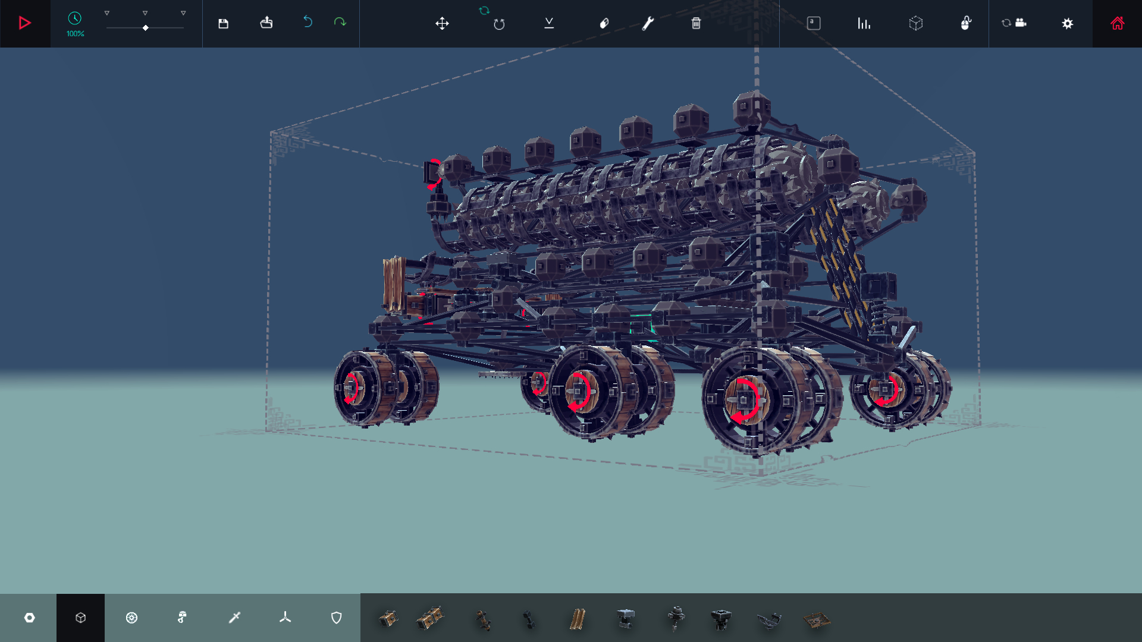1142x642 pixels.
Task: Toggle the bounding box cube display
Action: click(916, 23)
